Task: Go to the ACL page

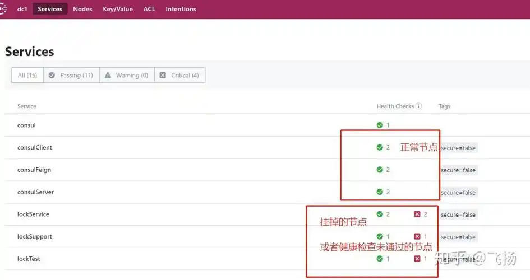Action: click(x=149, y=9)
